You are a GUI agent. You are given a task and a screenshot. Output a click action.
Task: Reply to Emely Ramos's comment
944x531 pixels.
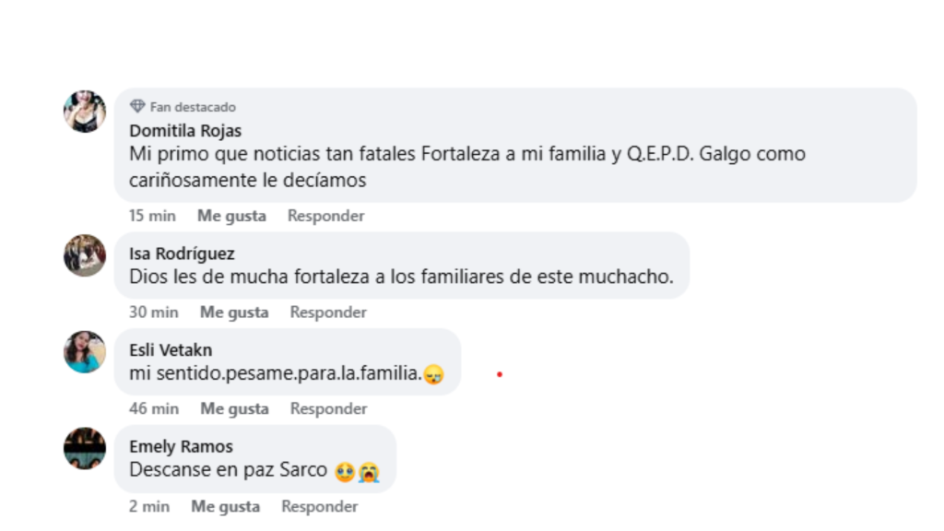coord(319,505)
